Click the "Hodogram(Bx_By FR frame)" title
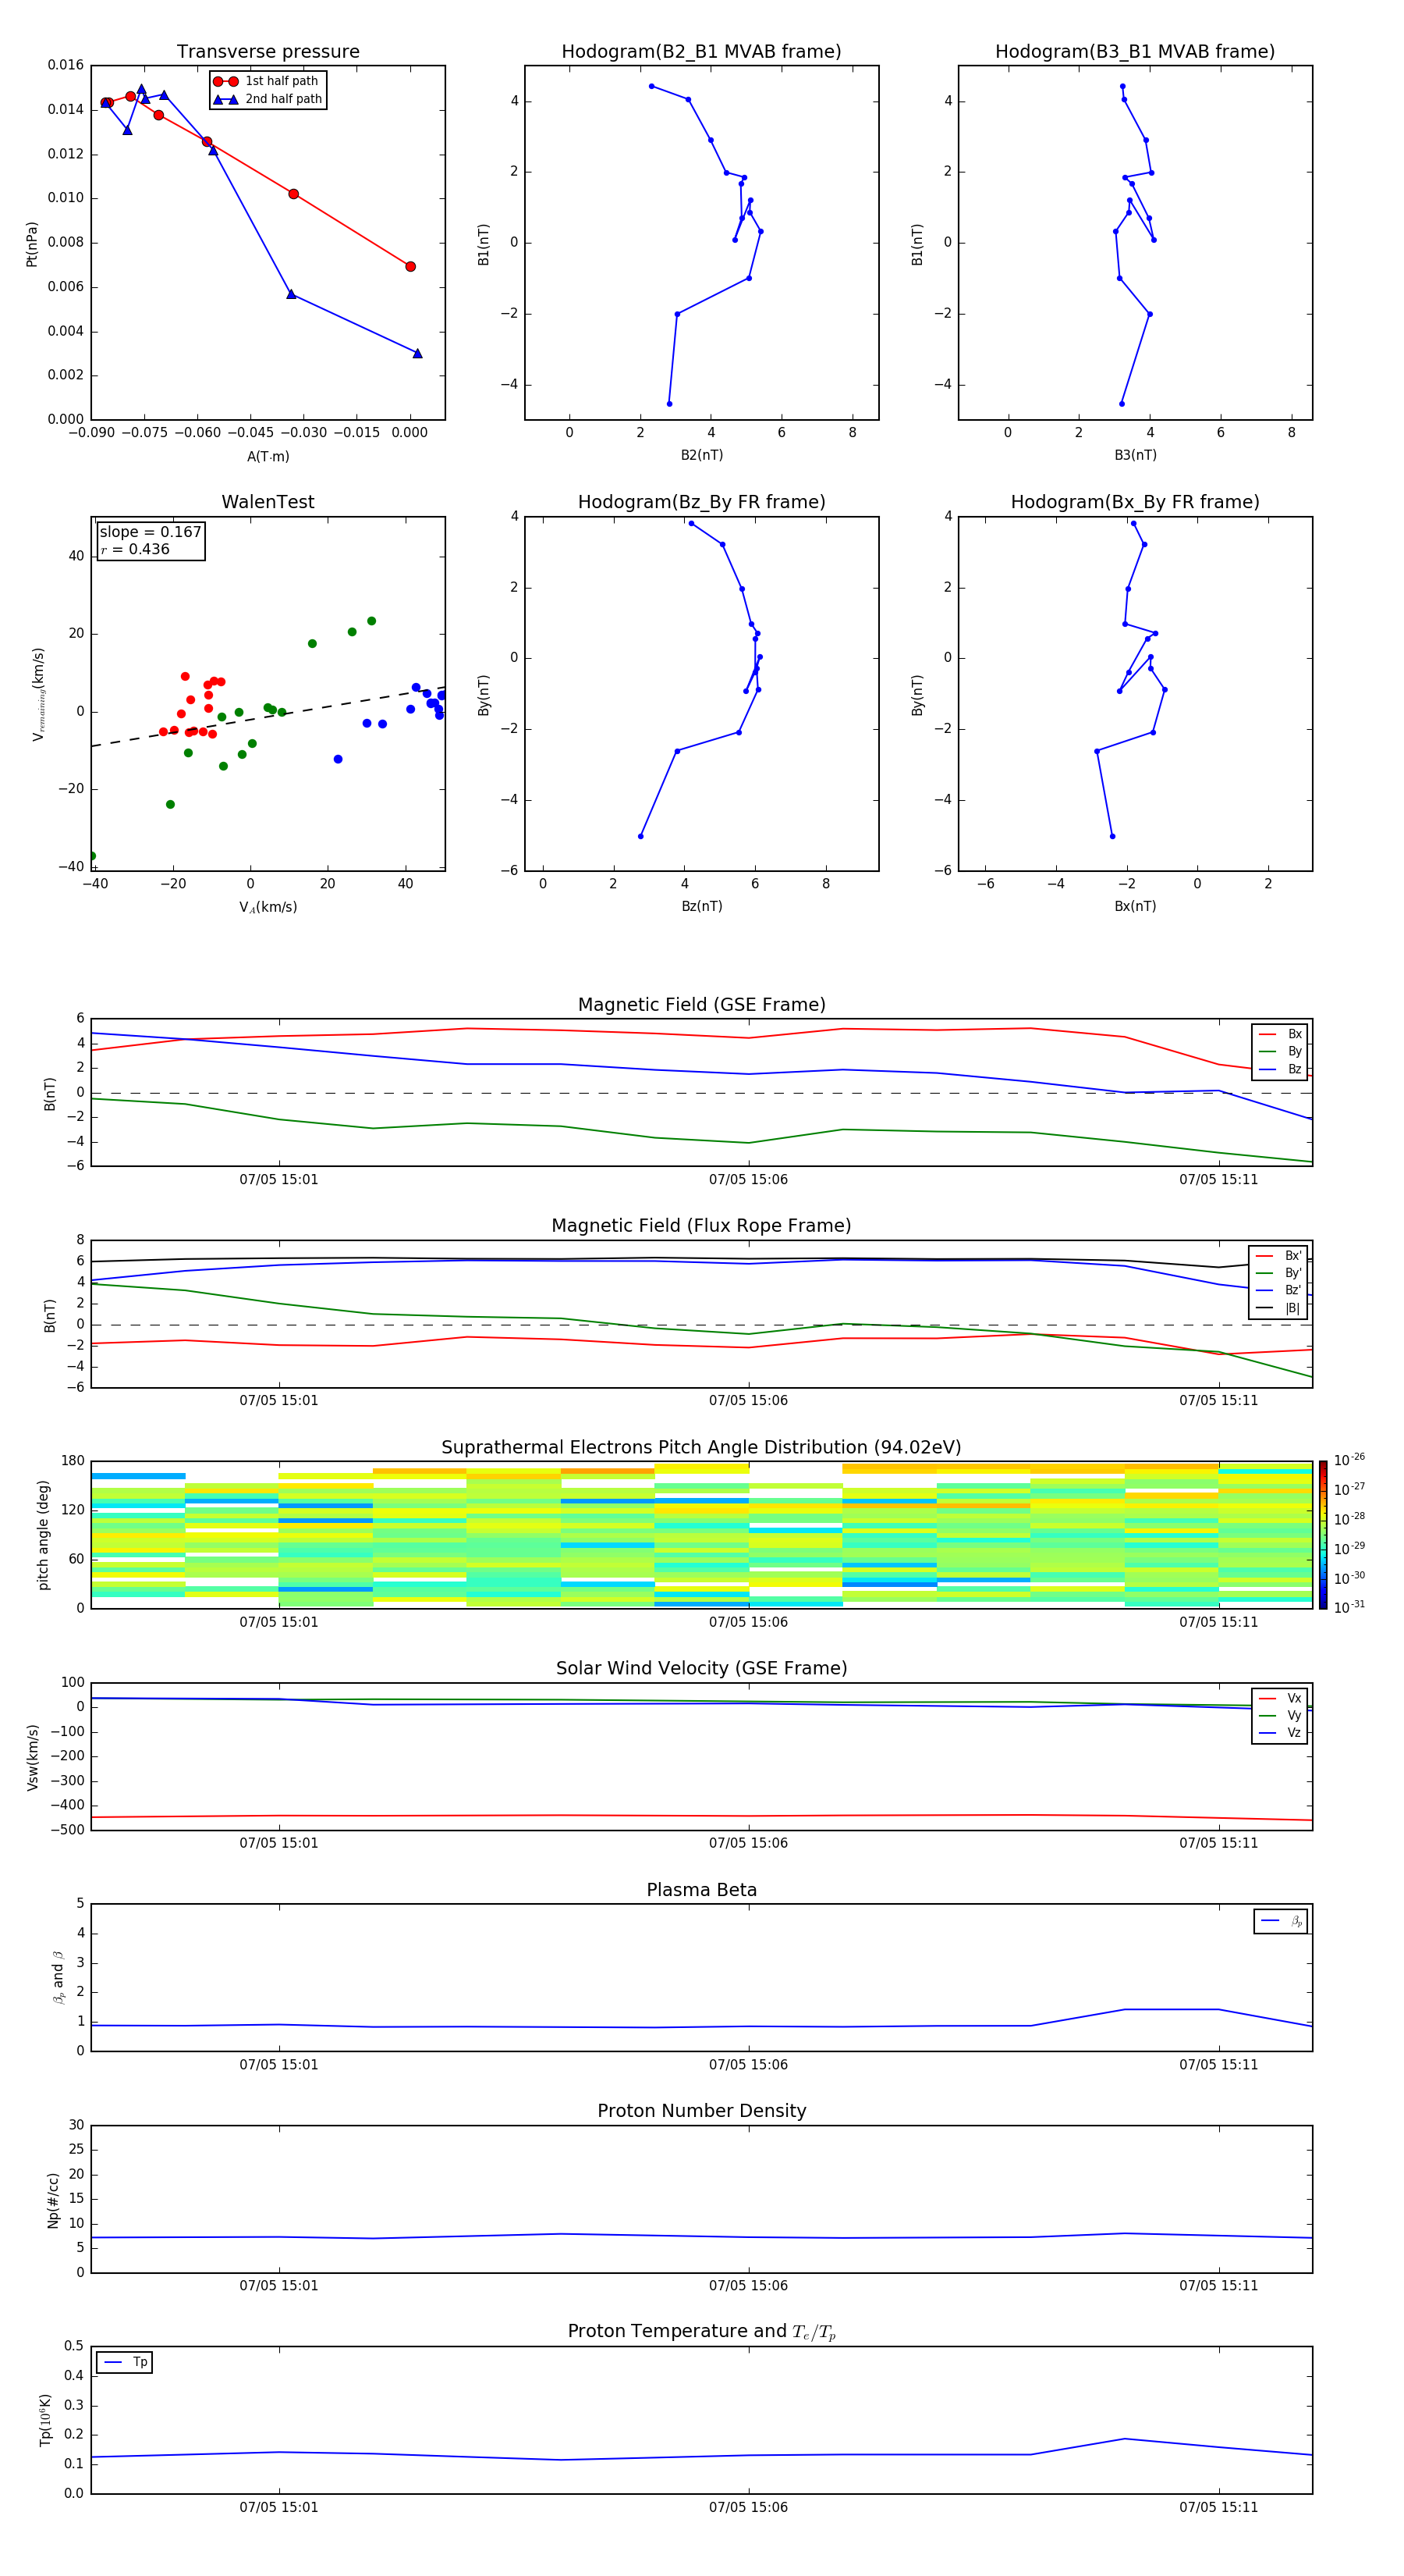The width and height of the screenshot is (1404, 2576). point(1135,502)
